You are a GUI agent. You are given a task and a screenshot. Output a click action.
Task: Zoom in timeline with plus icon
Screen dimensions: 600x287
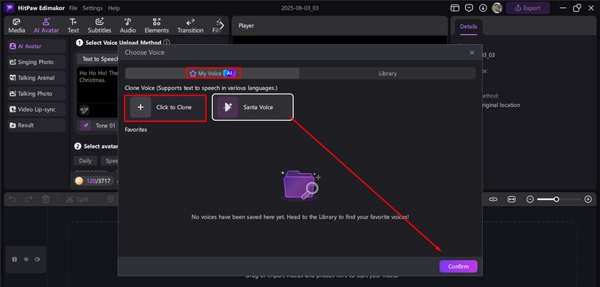(x=588, y=199)
